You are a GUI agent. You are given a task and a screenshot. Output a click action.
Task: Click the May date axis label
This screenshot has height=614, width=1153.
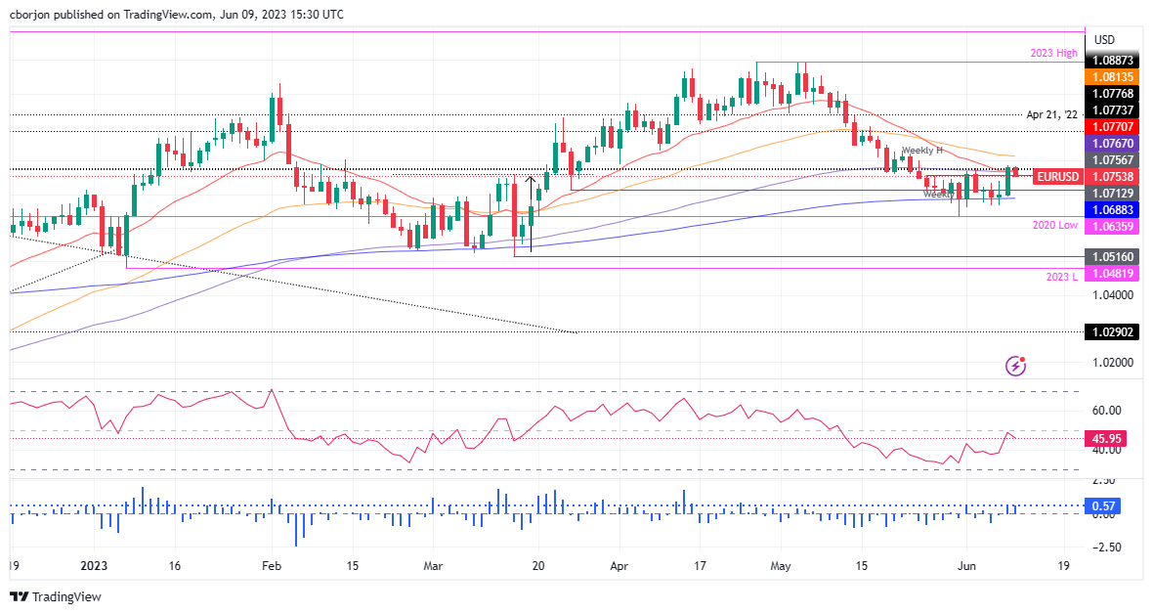click(x=780, y=566)
